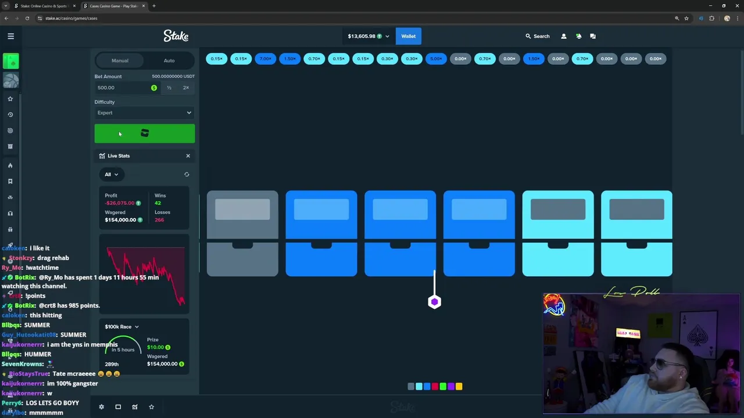
Task: Open the Difficulty Expert dropdown
Action: [x=145, y=113]
